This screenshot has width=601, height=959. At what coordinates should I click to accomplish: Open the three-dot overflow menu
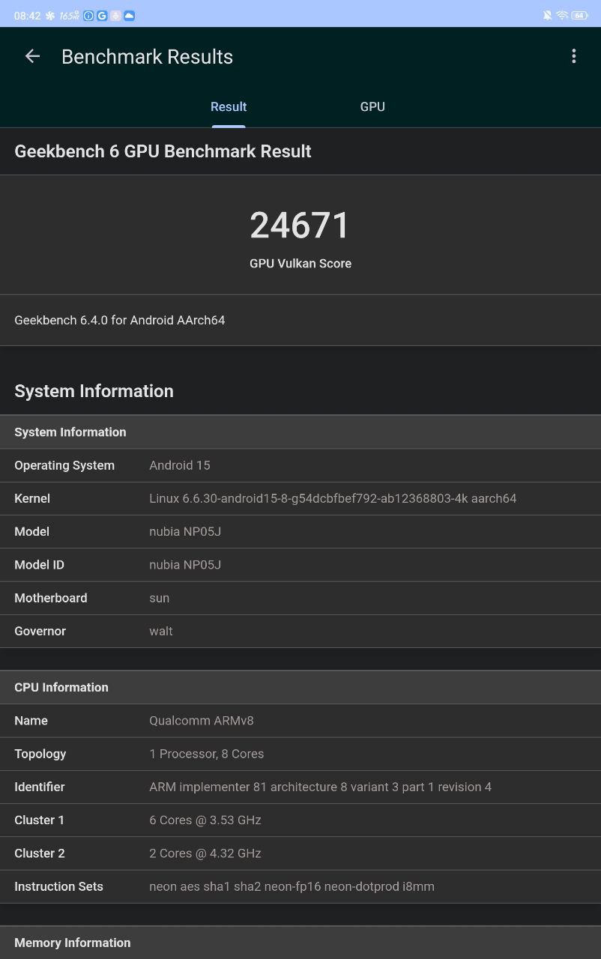pos(573,56)
